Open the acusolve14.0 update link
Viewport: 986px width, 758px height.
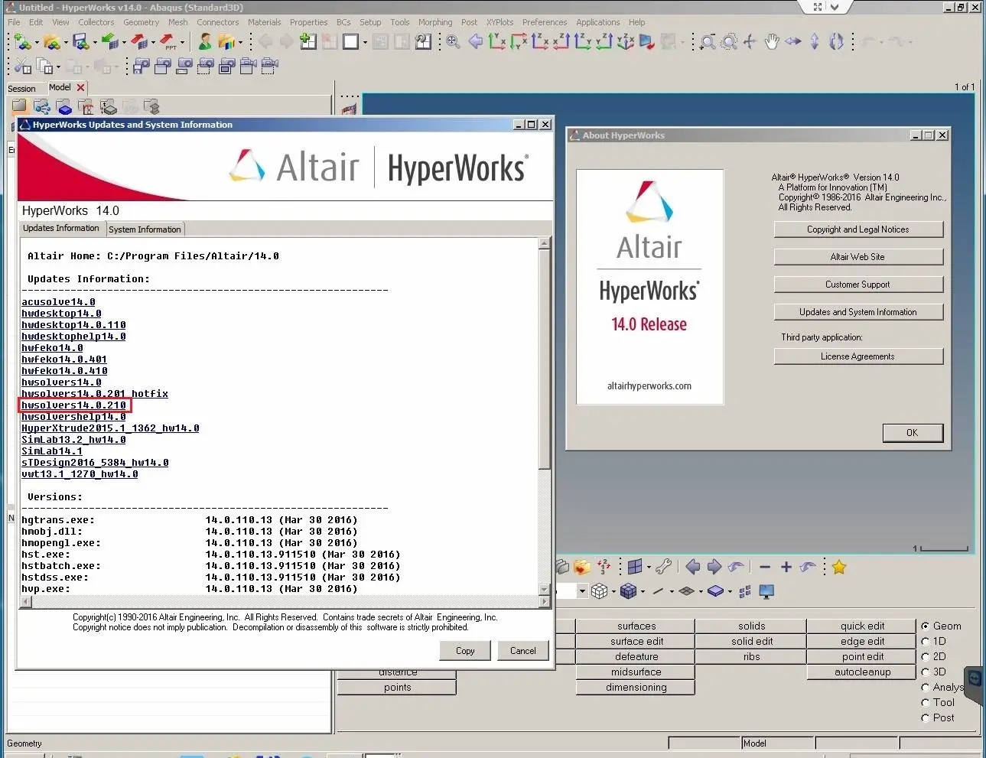pos(59,302)
